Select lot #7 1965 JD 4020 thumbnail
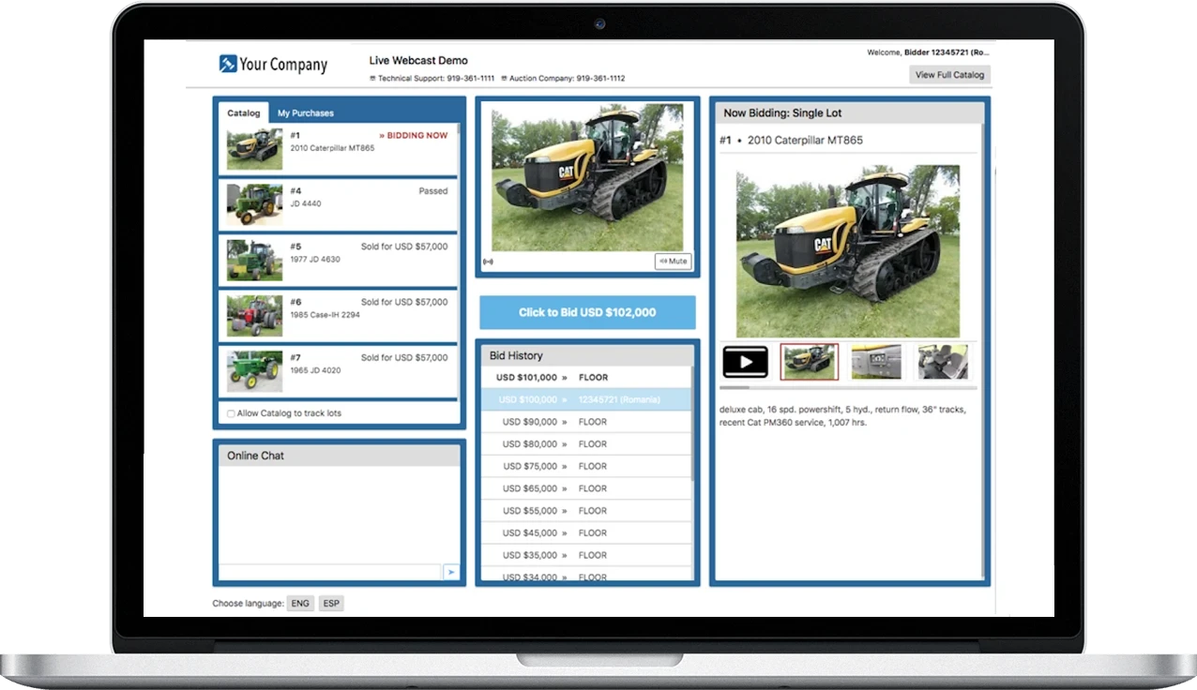1197x690 pixels. (254, 371)
